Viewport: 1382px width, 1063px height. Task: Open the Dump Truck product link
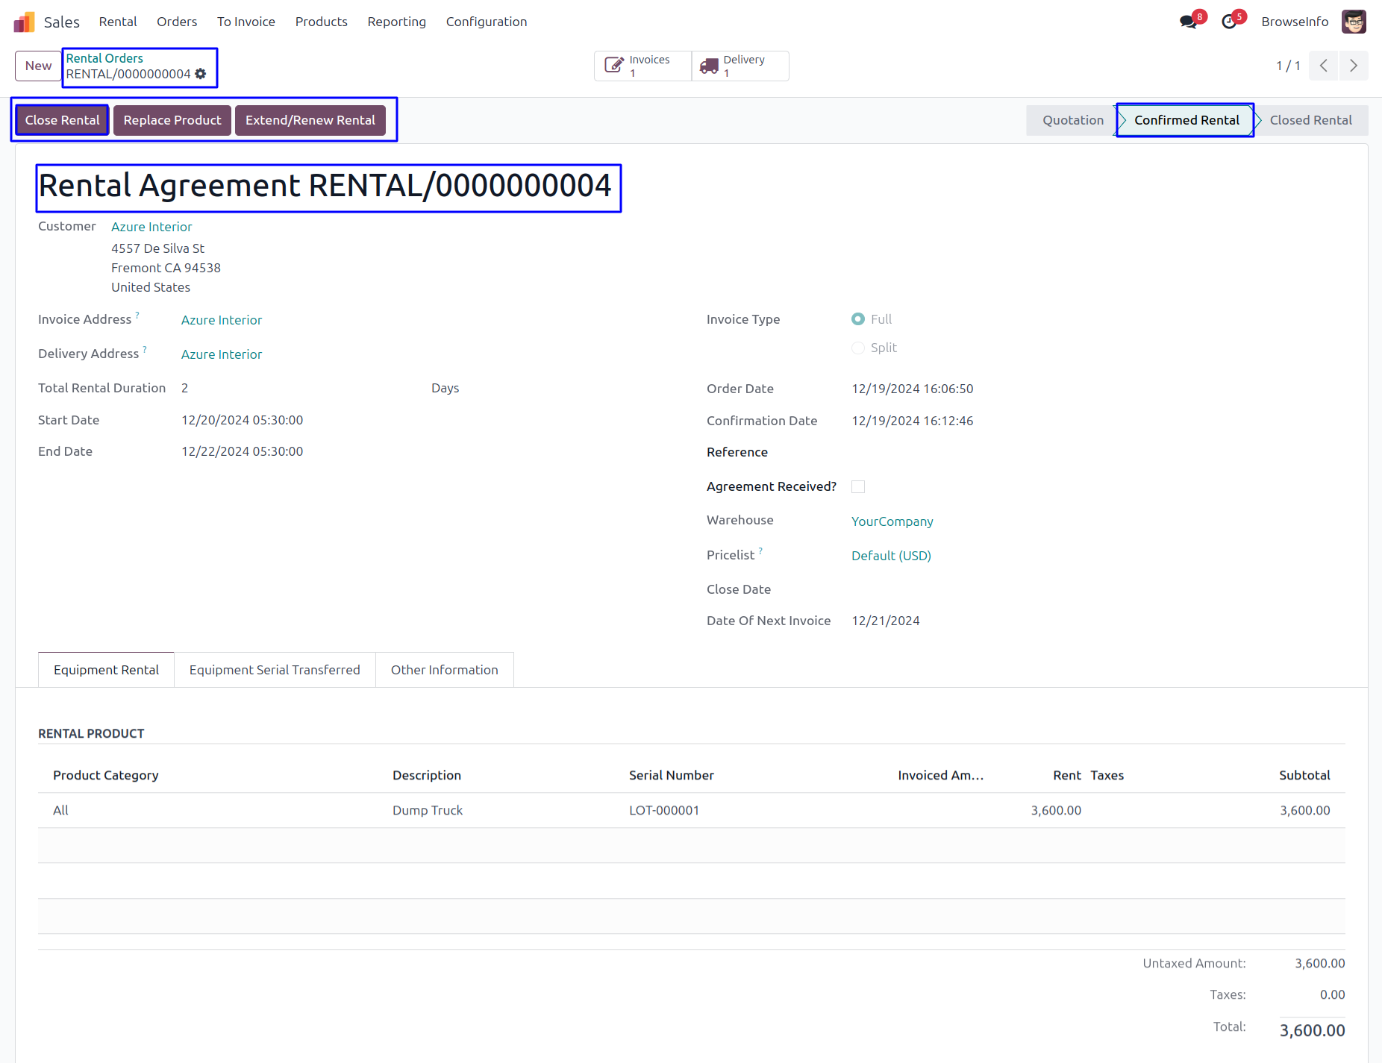pos(428,810)
